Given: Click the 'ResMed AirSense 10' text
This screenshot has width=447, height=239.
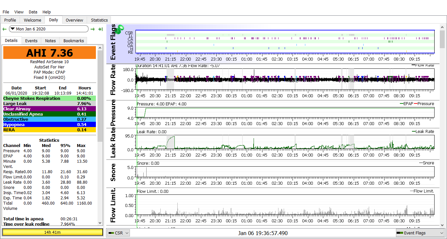Looking at the screenshot, I should tap(49, 62).
